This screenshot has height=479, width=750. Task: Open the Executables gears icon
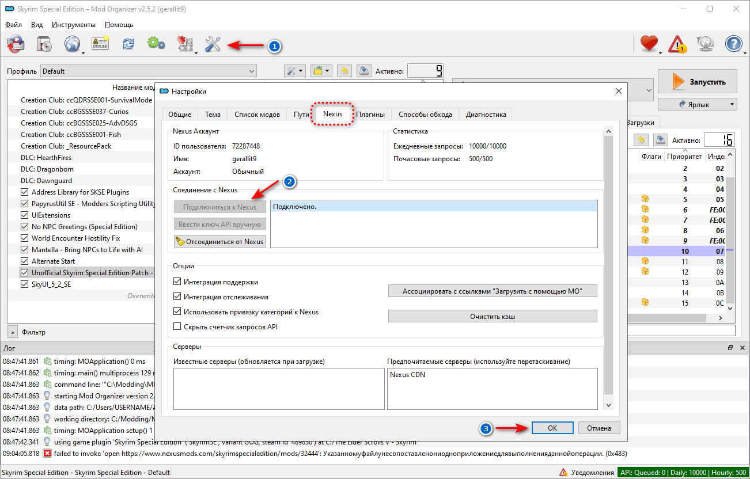click(156, 44)
